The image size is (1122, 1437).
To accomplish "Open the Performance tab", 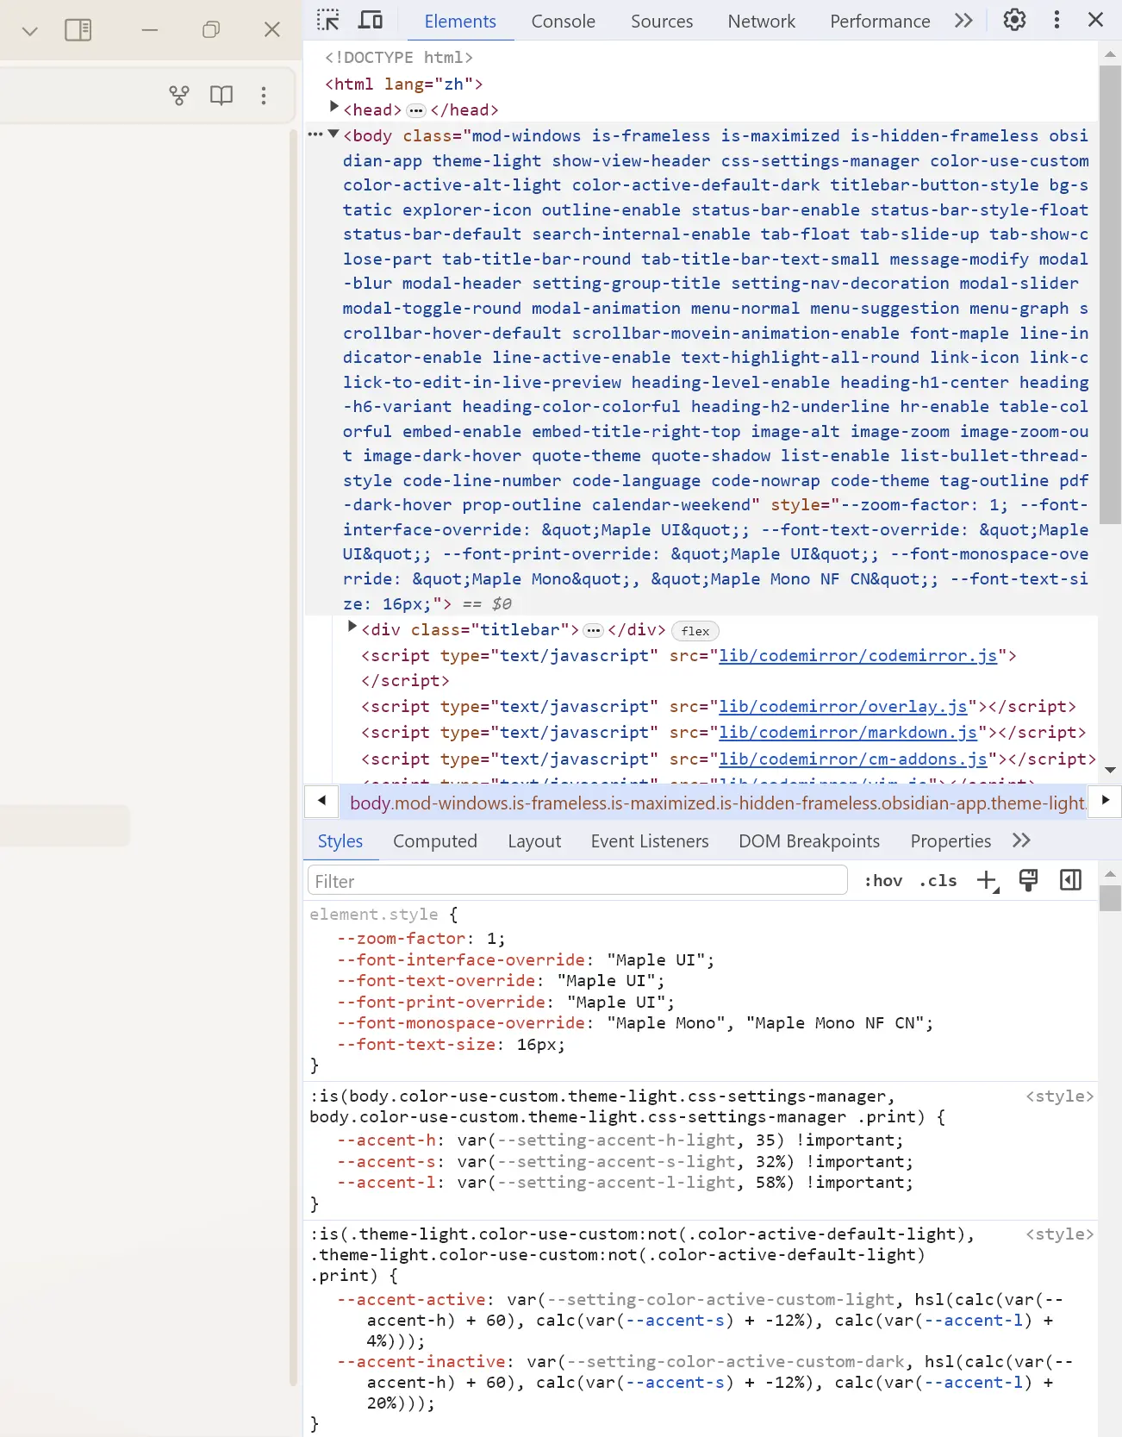I will 880,22.
